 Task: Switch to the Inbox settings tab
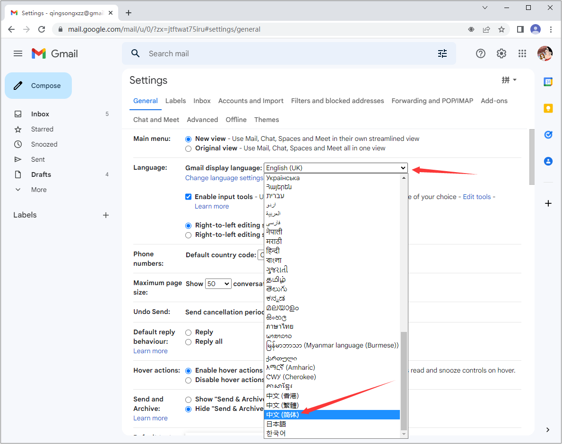(202, 101)
